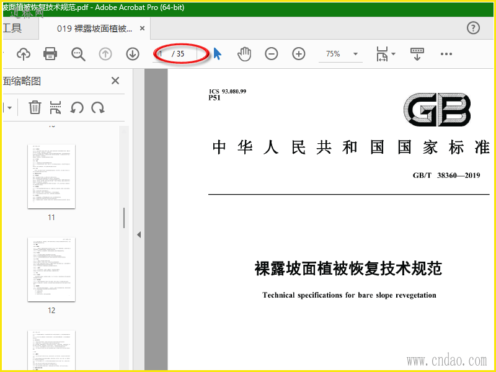Zoom out with minus button
Viewport: 496px width, 372px height.
(272, 54)
